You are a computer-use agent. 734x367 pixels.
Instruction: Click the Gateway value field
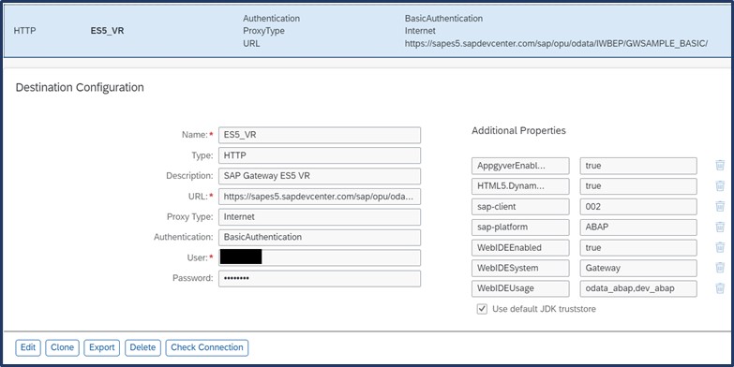pyautogui.click(x=638, y=269)
